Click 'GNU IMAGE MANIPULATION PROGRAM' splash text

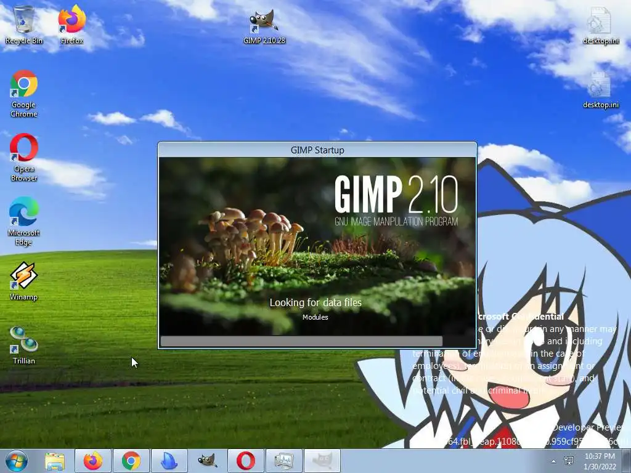pyautogui.click(x=396, y=222)
